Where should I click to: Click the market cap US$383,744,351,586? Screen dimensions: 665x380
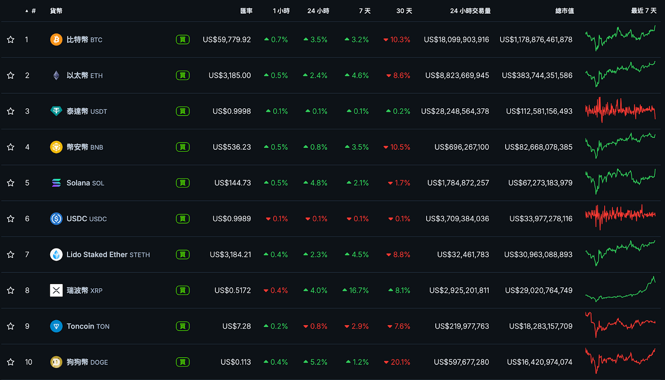tap(537, 75)
